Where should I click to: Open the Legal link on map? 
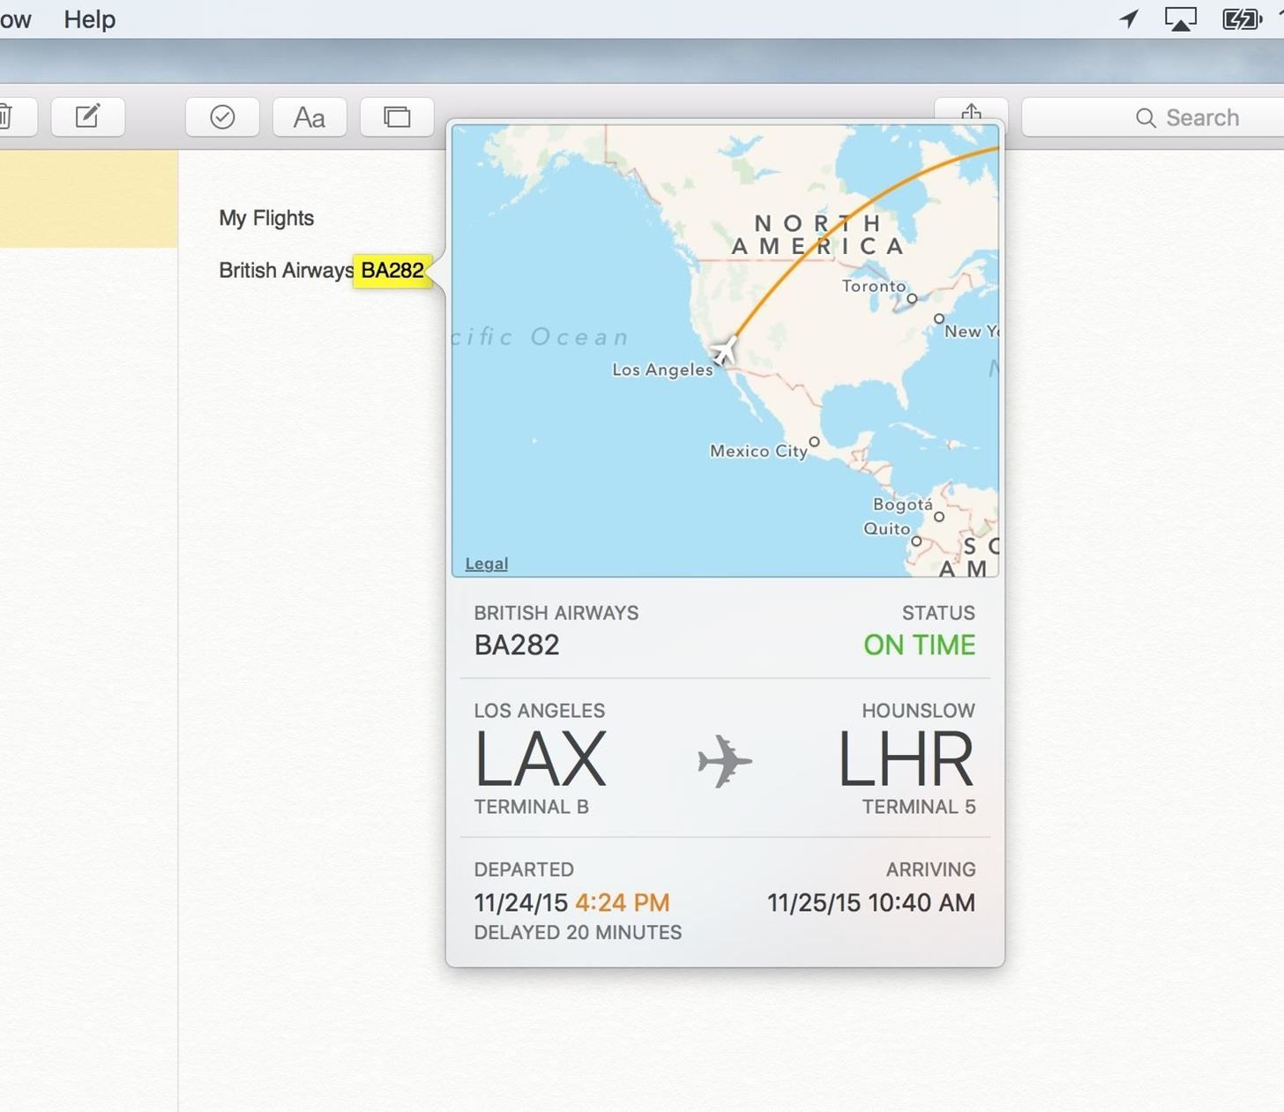486,563
